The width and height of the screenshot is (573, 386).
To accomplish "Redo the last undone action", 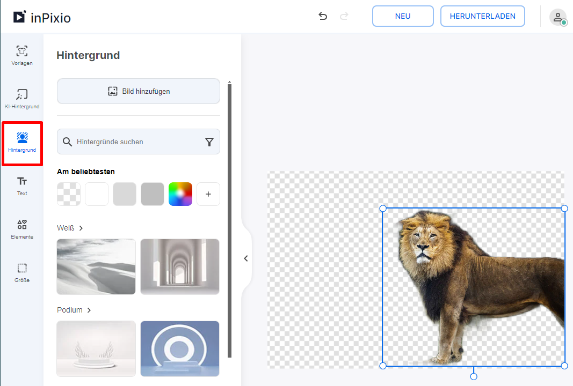I will coord(344,16).
